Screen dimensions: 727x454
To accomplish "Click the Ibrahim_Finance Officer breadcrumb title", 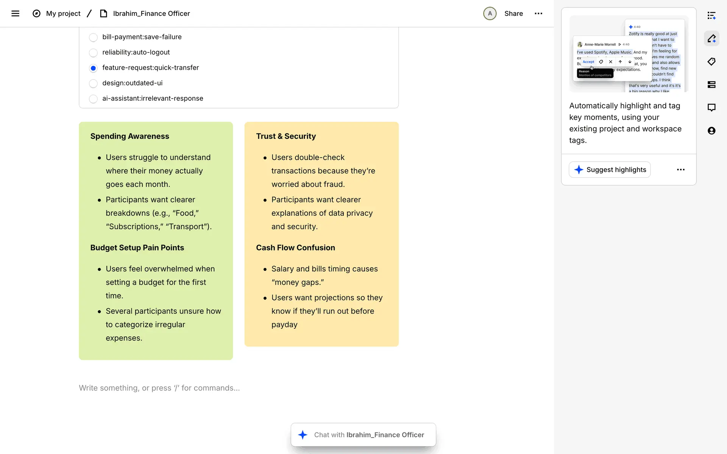I will (151, 14).
